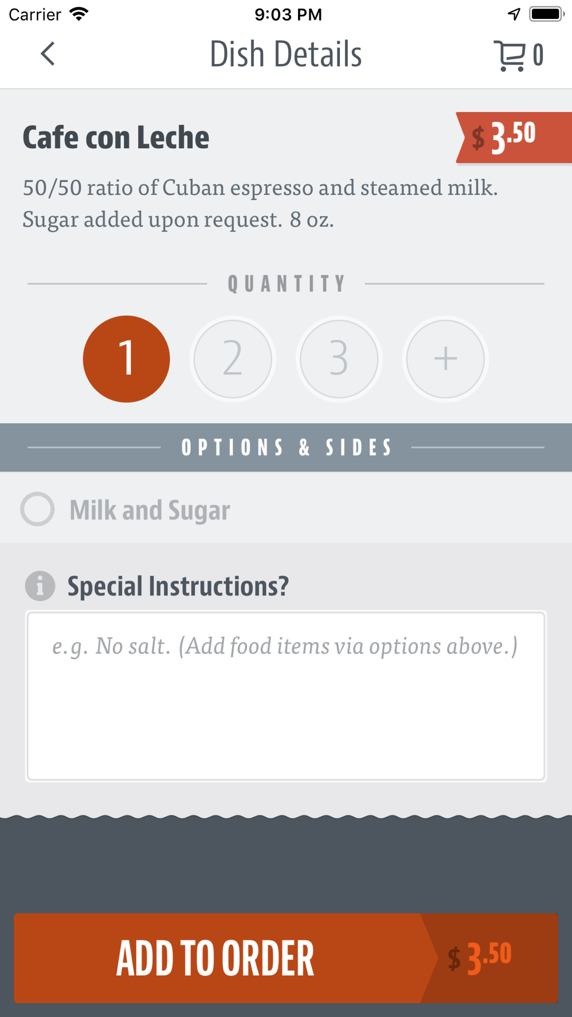Tap the Special Instructions info icon
The image size is (572, 1017).
coord(40,586)
